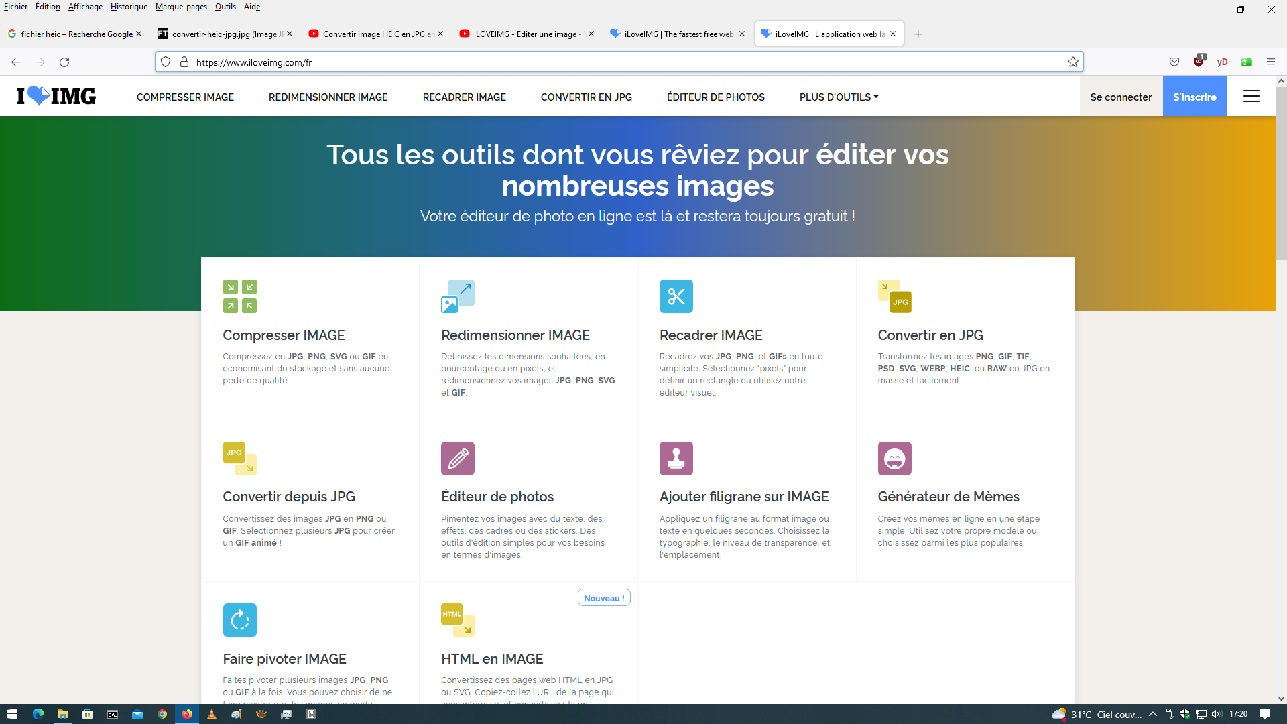This screenshot has width=1287, height=724.
Task: Switch to the fichier heic Google search tab
Action: [70, 34]
